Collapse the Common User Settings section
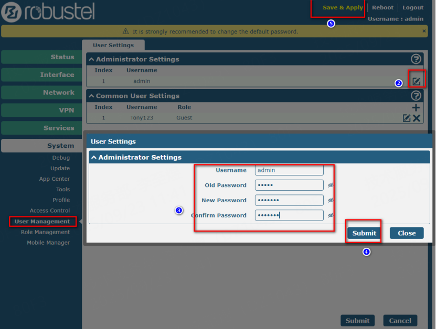Image resolution: width=436 pixels, height=329 pixels. [x=91, y=96]
